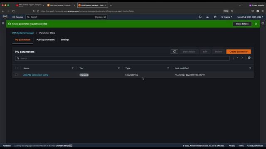Check the /dev/db-connection-string row checkbox
The image size is (266, 149).
pos(16,74)
